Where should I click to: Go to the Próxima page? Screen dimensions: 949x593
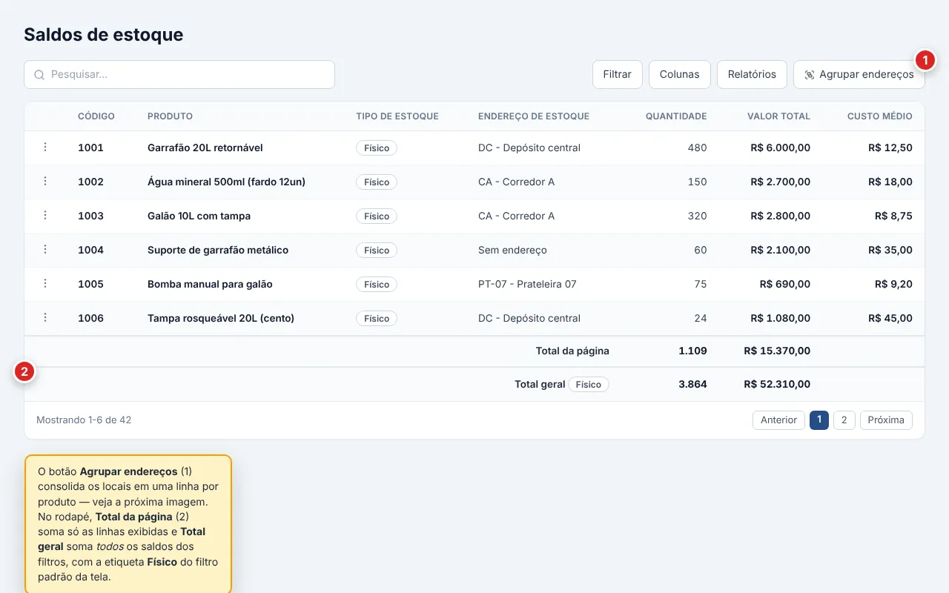click(x=886, y=420)
